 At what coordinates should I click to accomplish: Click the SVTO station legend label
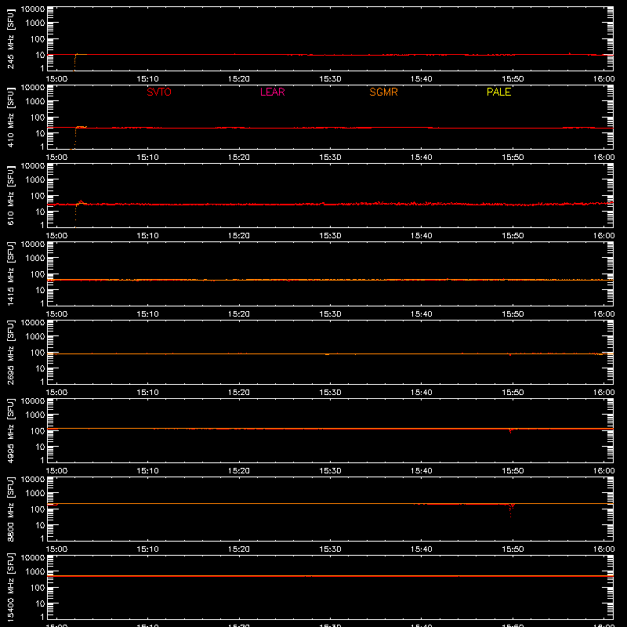(x=159, y=92)
